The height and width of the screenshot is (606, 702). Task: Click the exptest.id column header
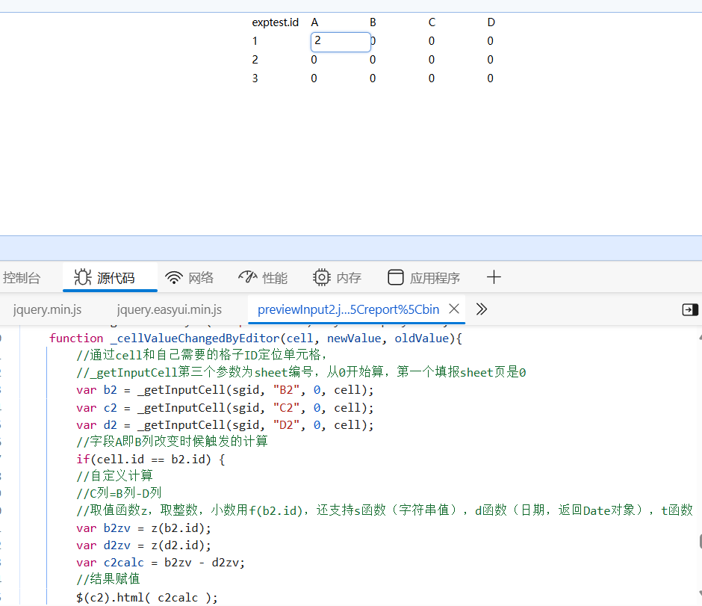pyautogui.click(x=276, y=22)
